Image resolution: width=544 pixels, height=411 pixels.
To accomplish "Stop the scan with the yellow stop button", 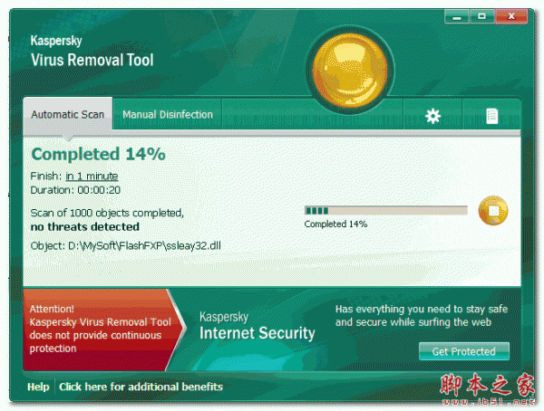I will tap(493, 210).
